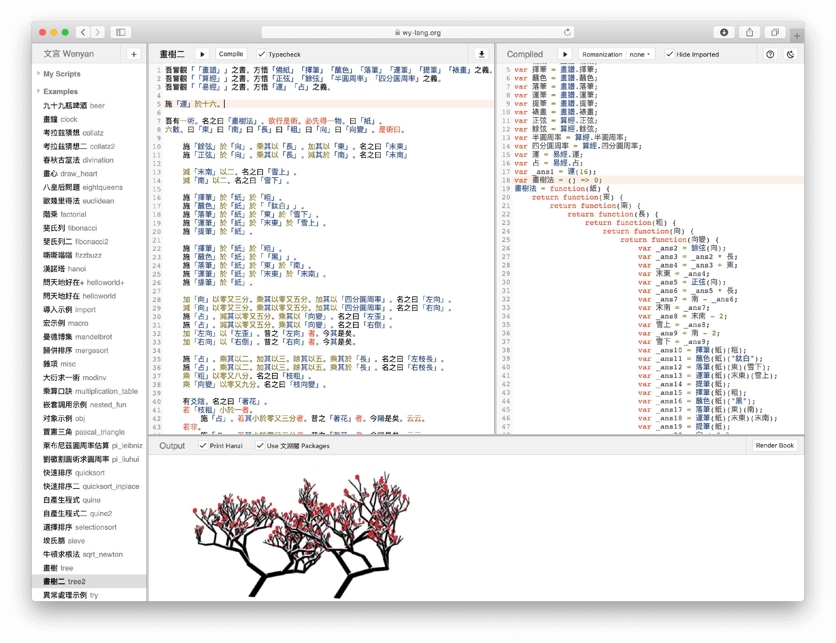836x643 pixels.
Task: Click the Compile button
Action: point(231,54)
